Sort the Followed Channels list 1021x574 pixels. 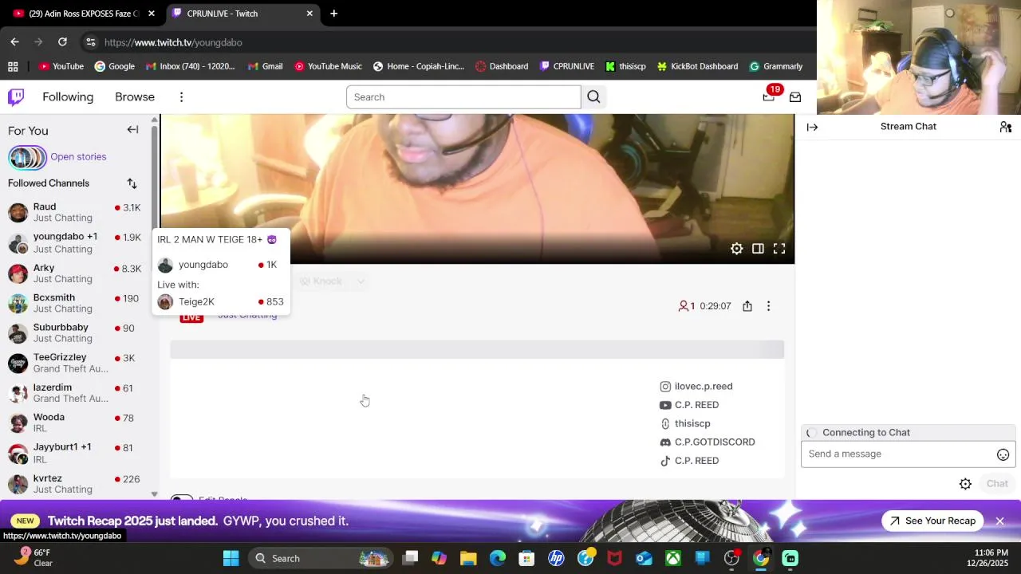click(132, 183)
